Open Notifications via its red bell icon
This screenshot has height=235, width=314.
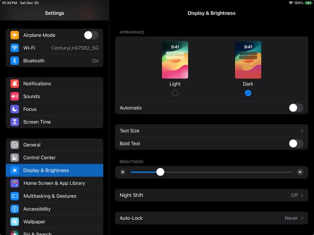(15, 84)
